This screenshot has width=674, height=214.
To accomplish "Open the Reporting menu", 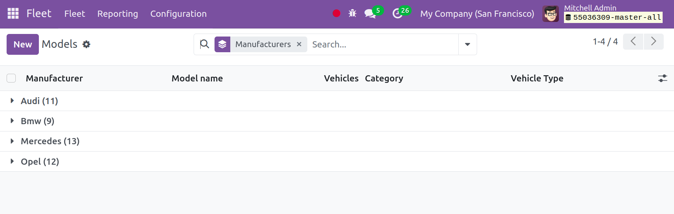I will tap(118, 14).
